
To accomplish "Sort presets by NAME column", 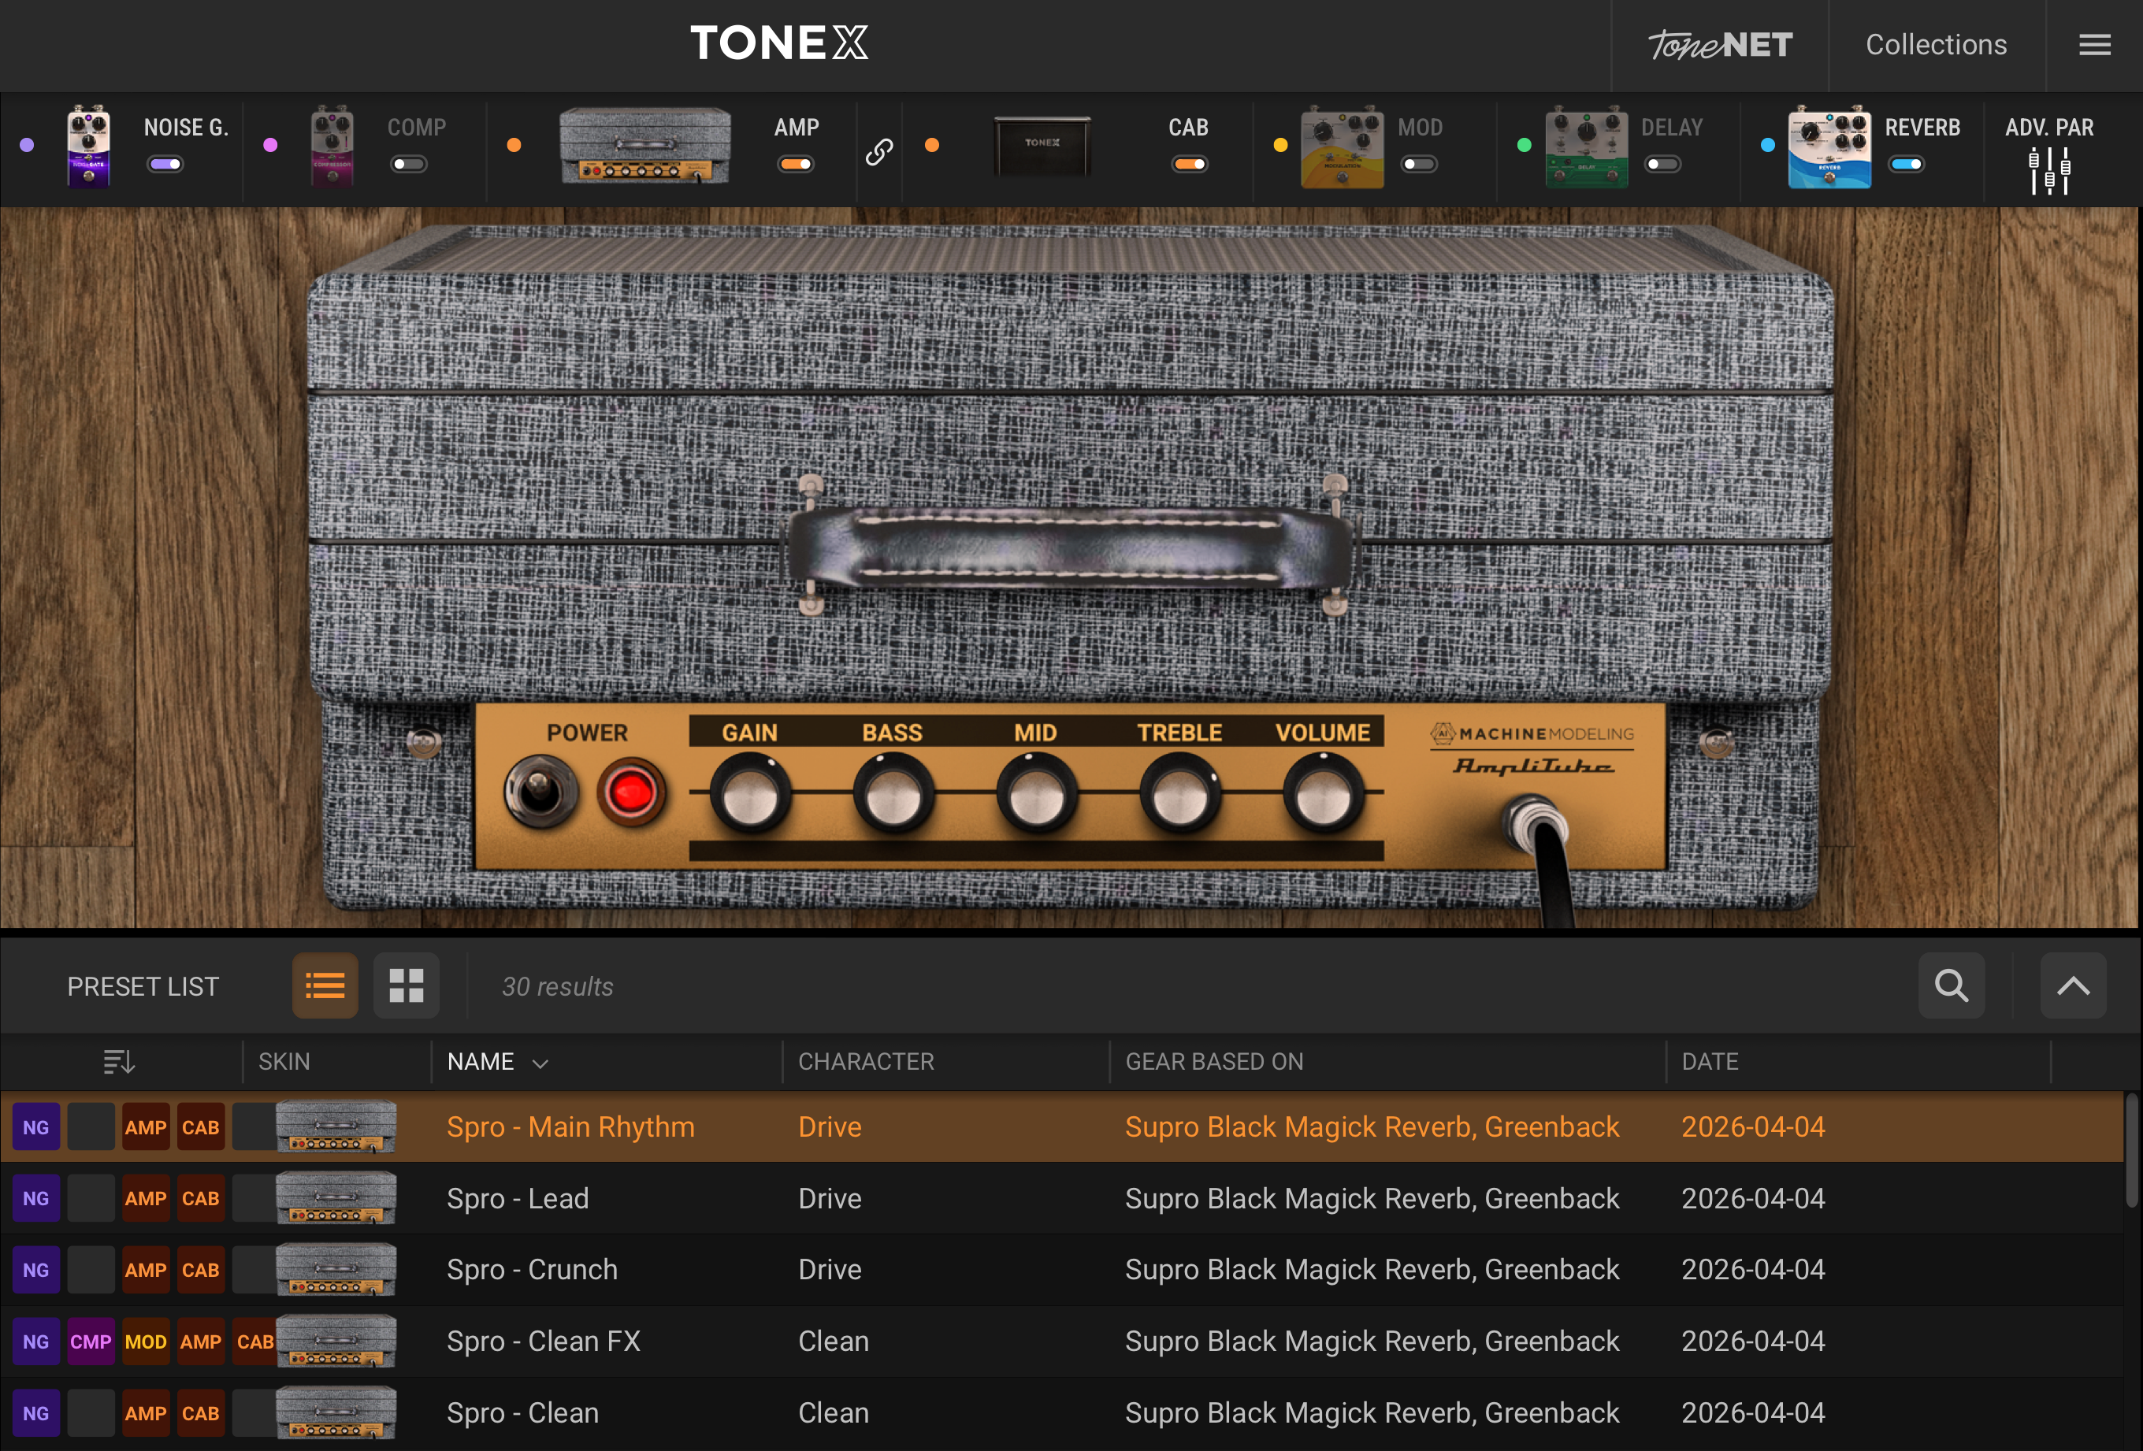I will tap(498, 1062).
